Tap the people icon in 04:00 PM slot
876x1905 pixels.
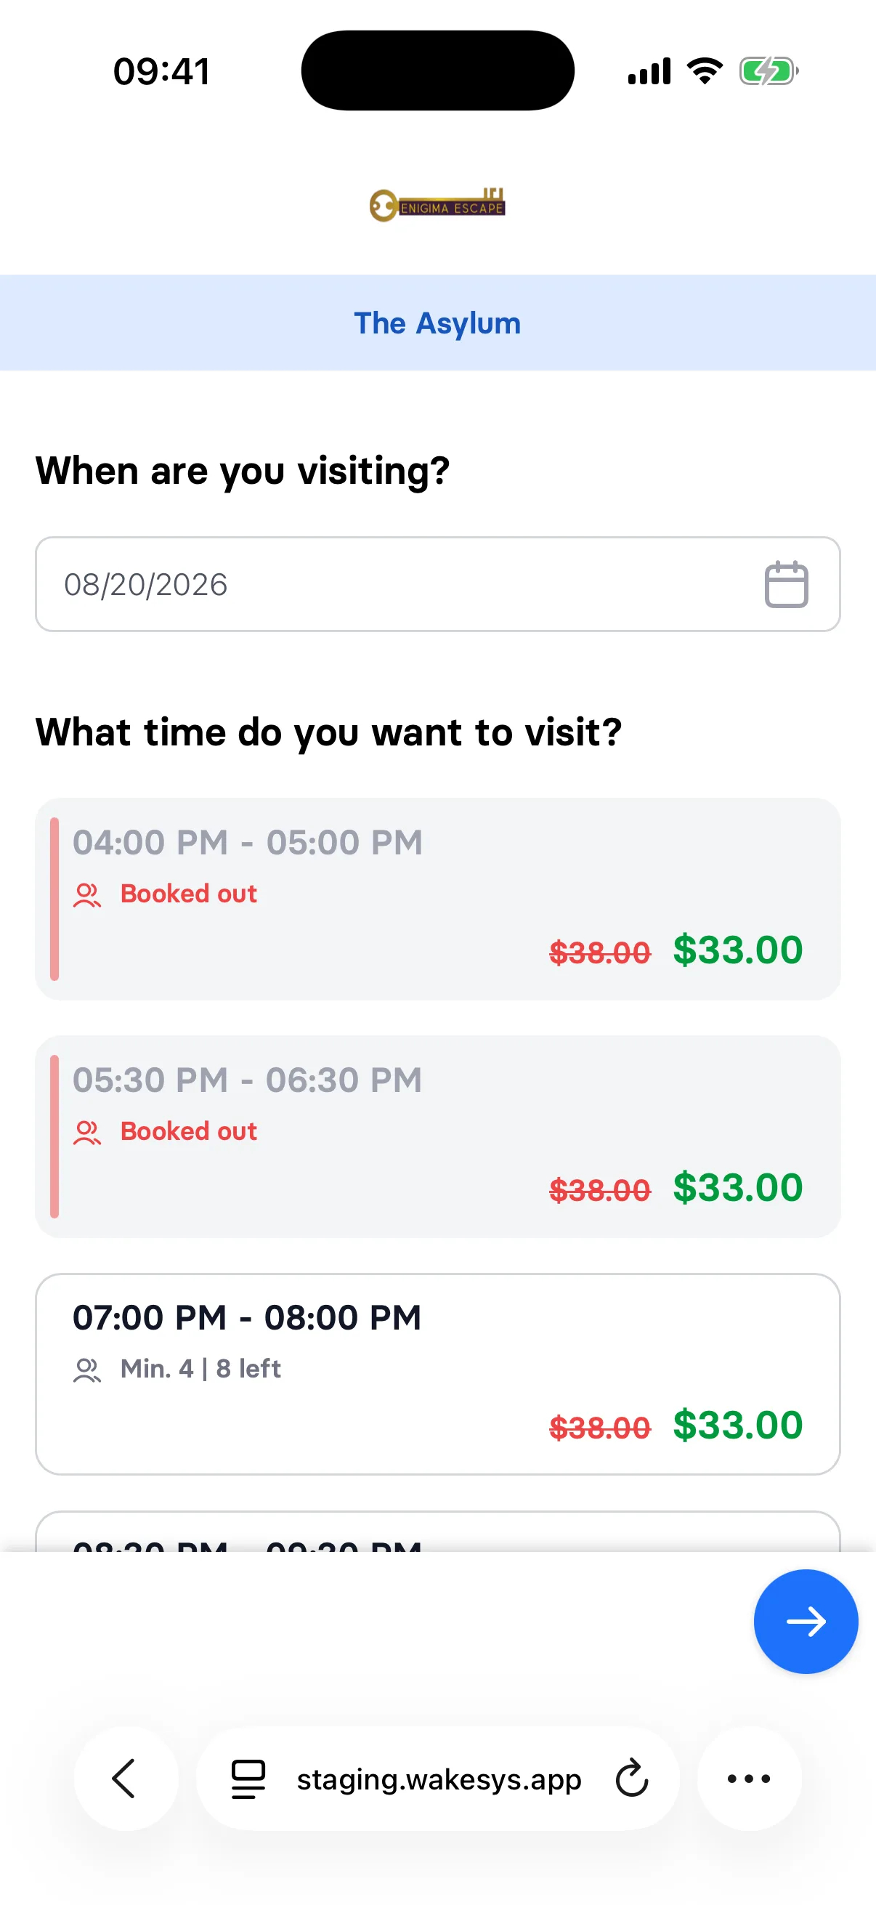click(87, 895)
